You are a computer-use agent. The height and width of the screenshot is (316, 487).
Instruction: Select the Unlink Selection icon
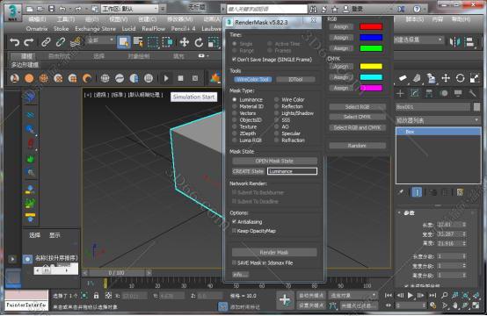point(61,42)
